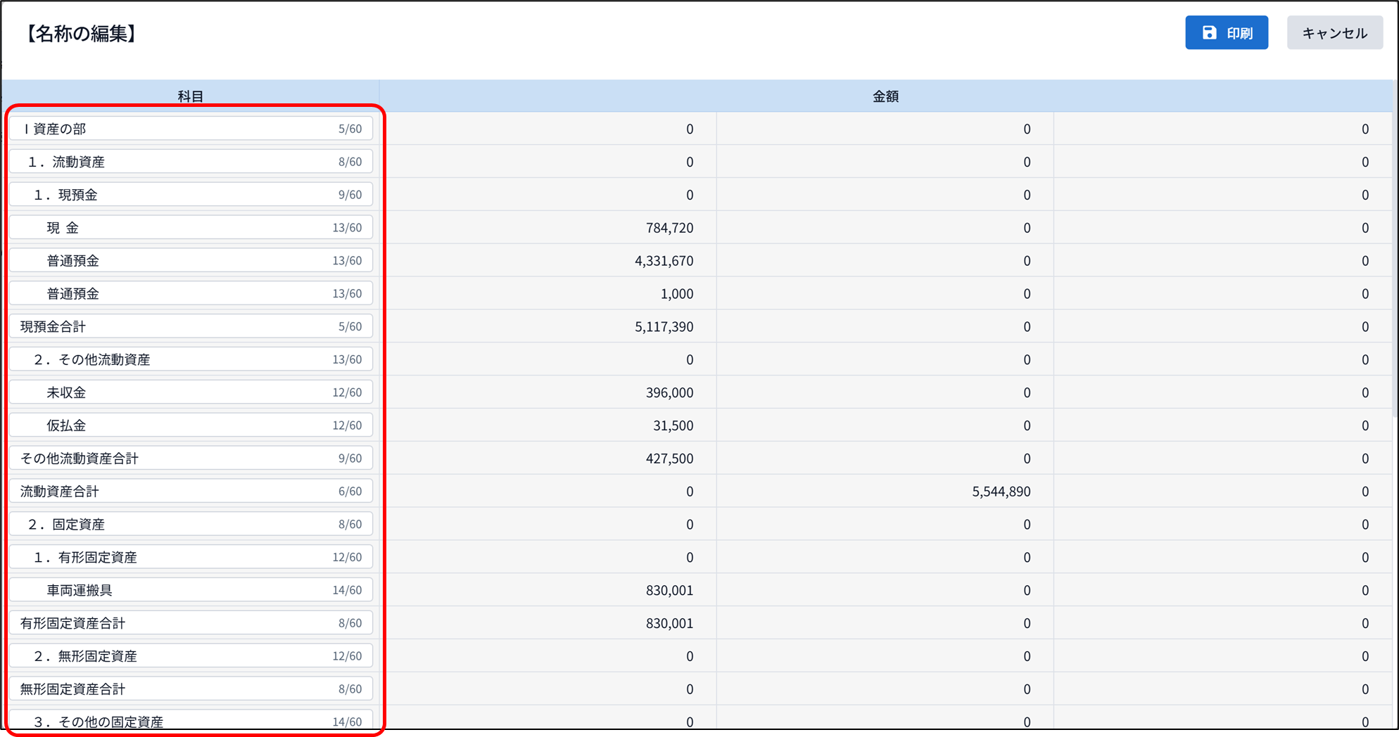Edit the 現 金 name field
The image size is (1399, 737).
click(191, 228)
